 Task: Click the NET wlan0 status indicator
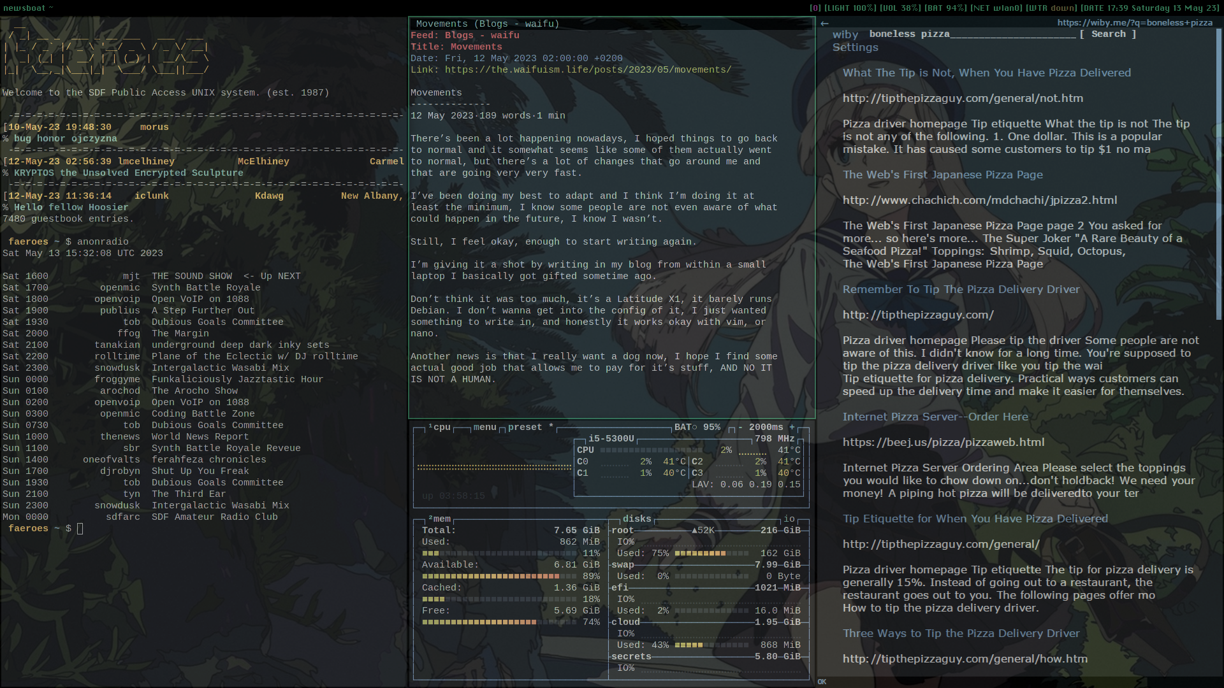[x=996, y=8]
